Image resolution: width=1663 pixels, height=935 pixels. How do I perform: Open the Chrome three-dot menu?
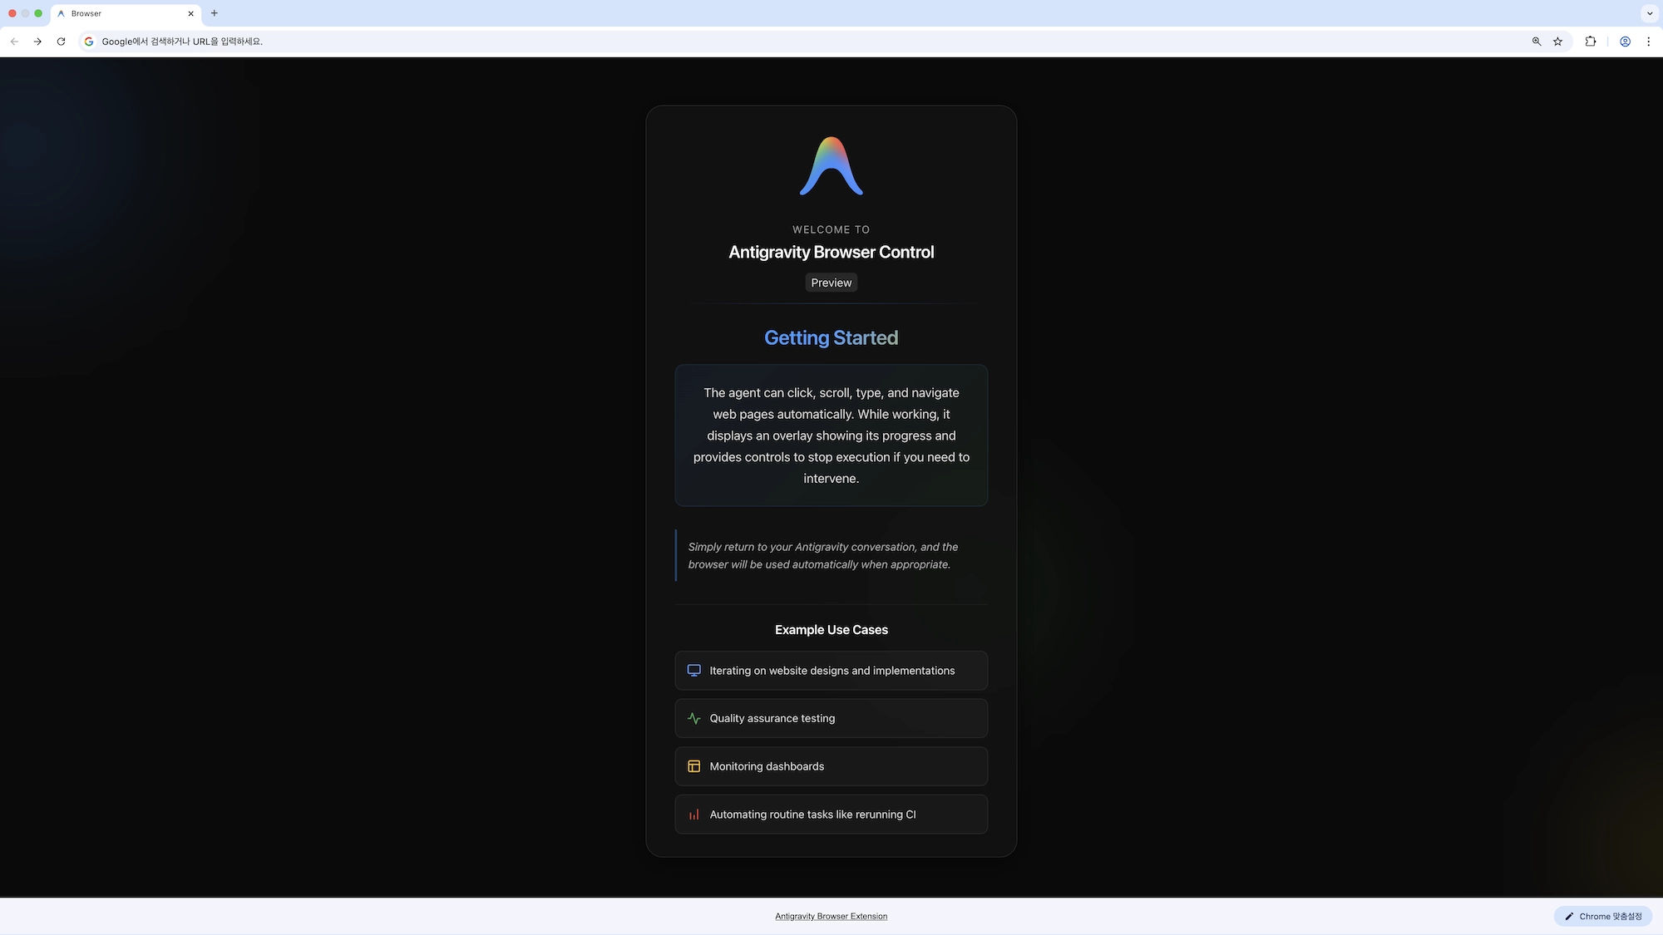click(x=1649, y=41)
